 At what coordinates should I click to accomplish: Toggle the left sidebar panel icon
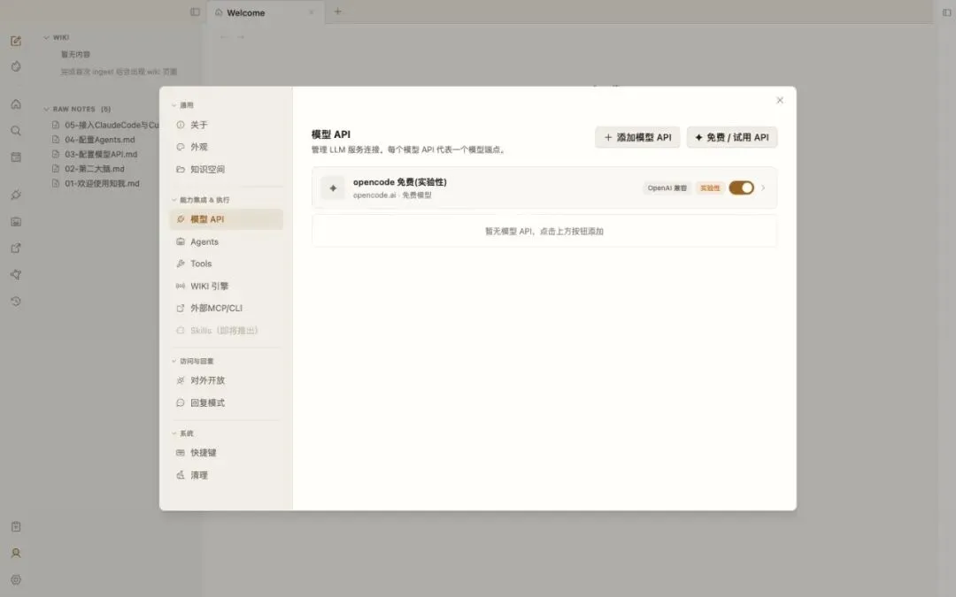(x=195, y=11)
